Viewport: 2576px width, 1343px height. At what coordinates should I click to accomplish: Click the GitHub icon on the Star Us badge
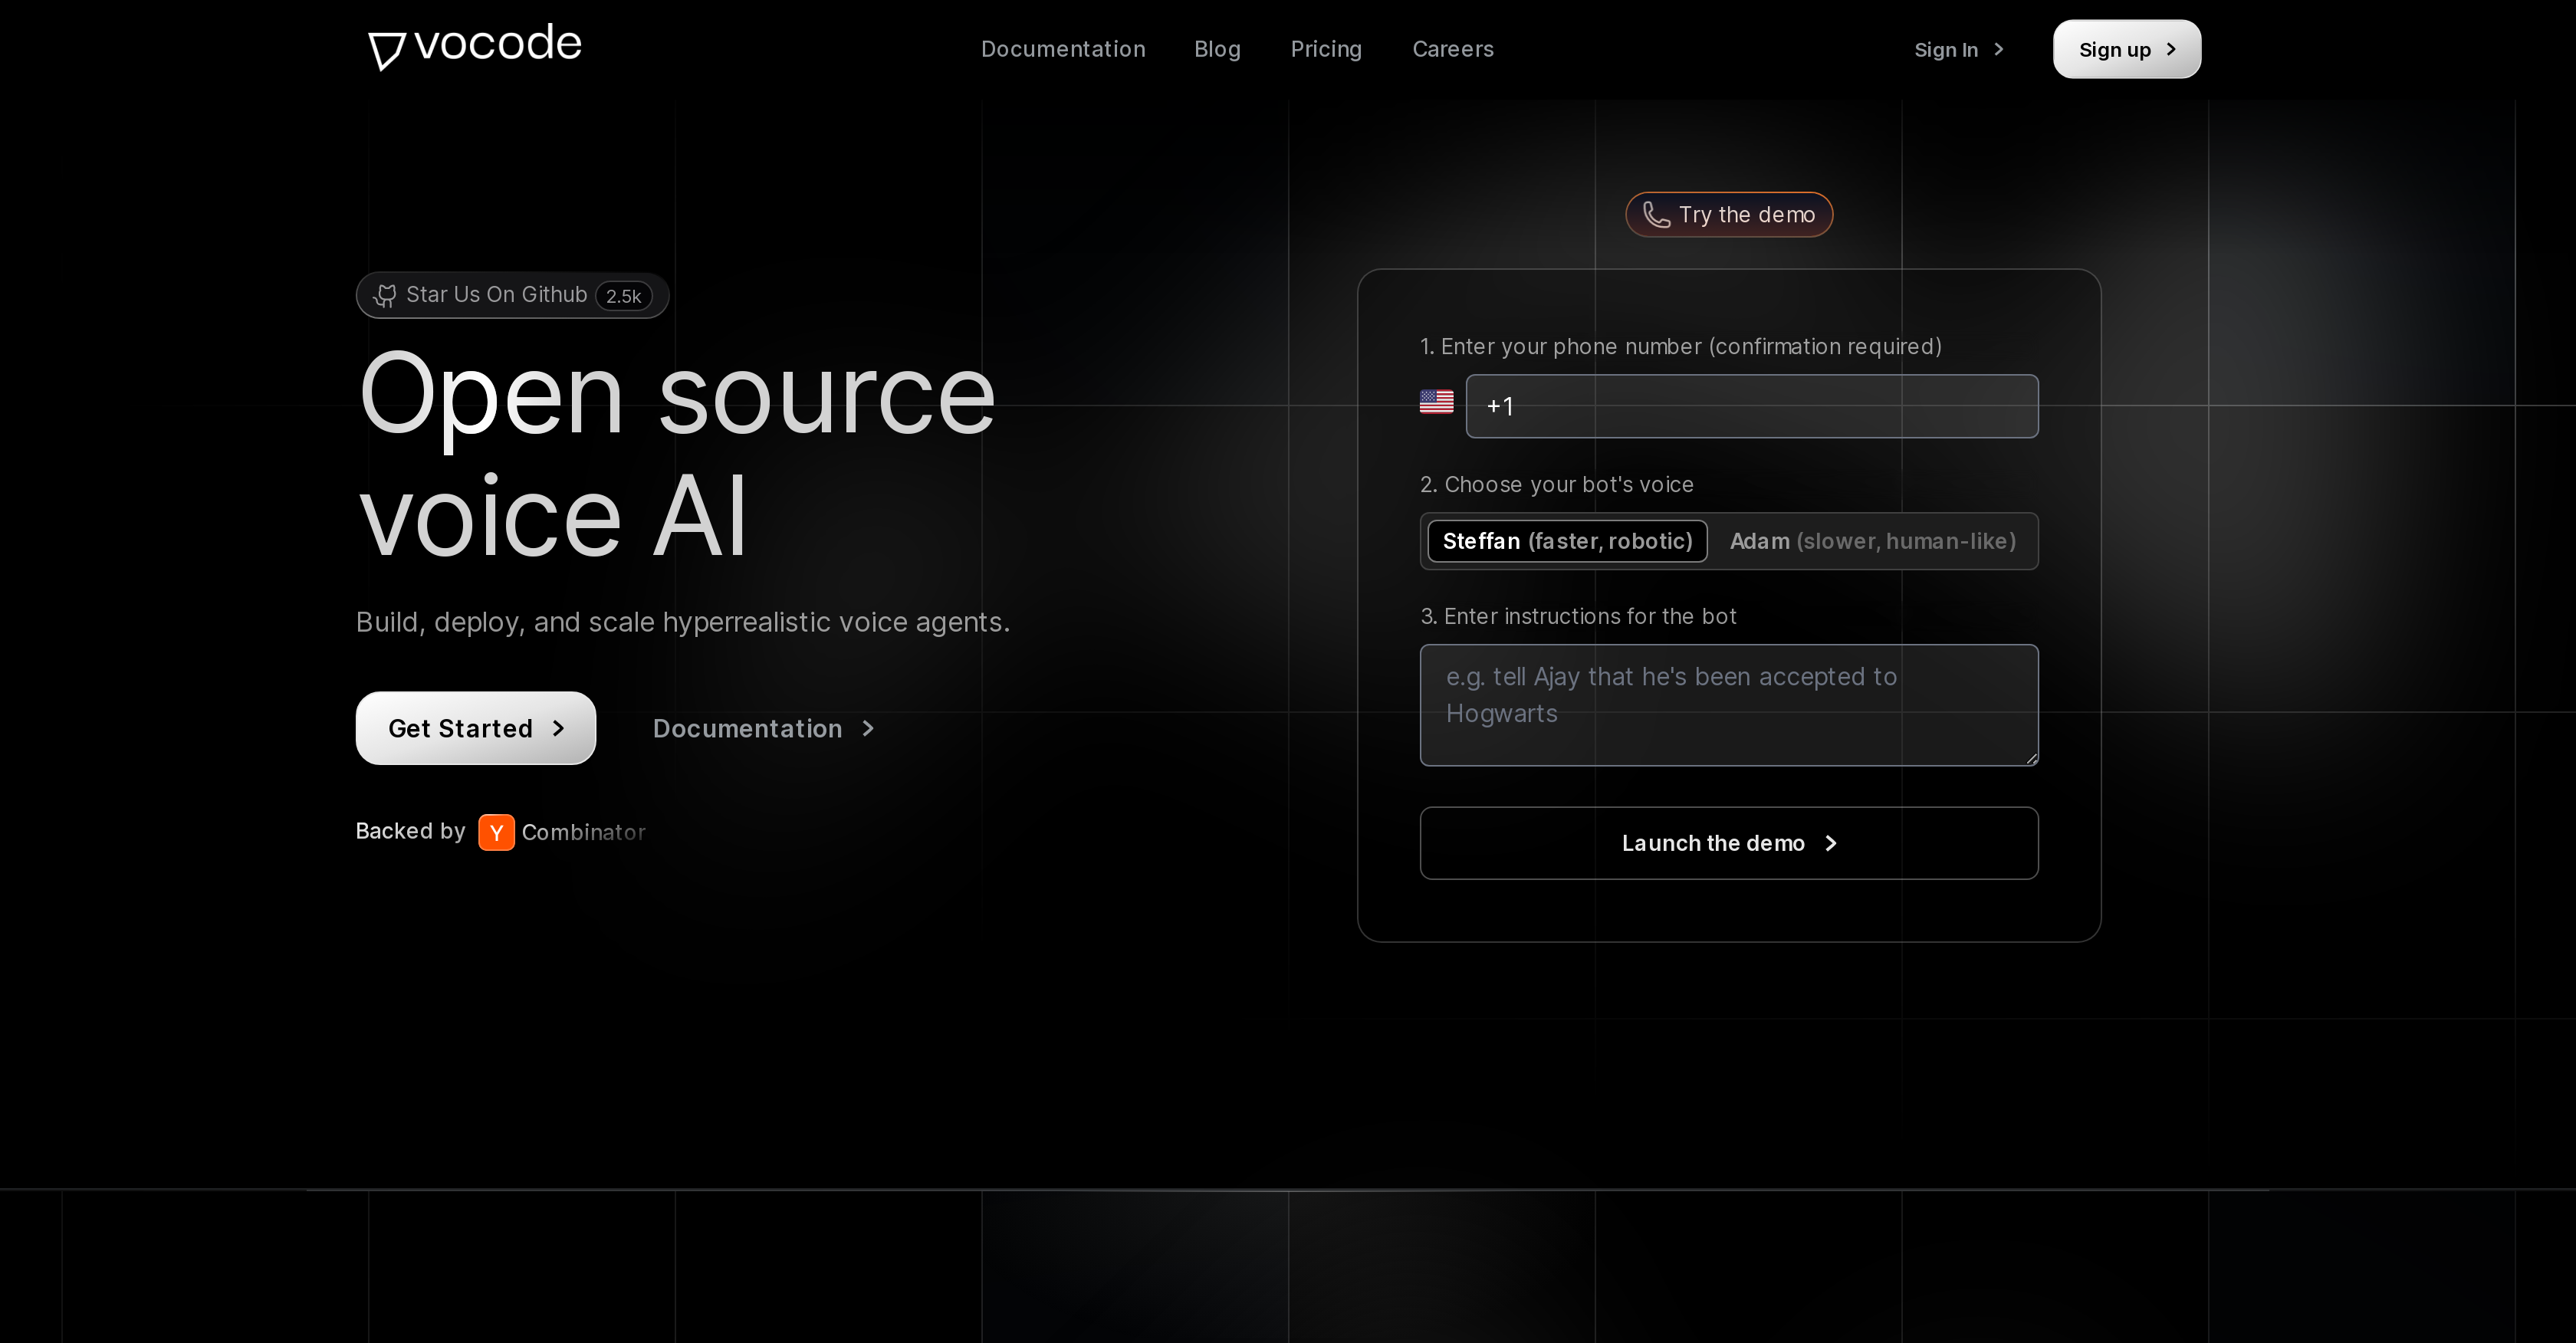[386, 294]
